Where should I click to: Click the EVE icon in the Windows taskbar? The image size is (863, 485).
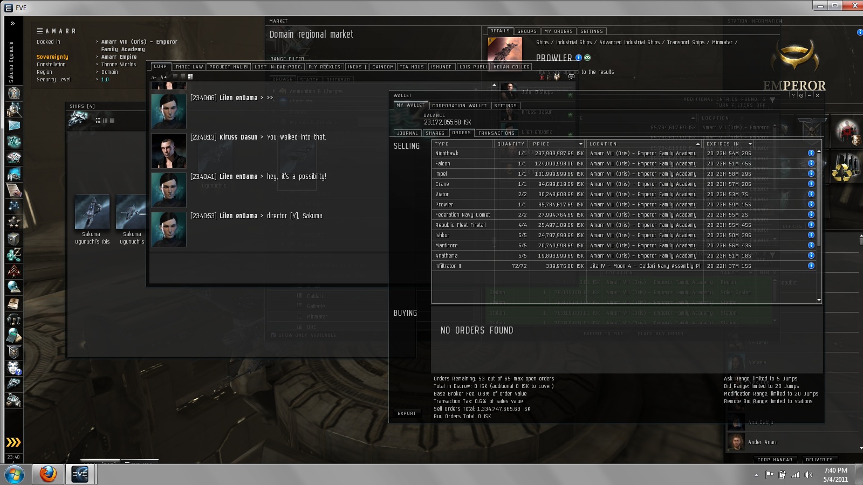pos(80,474)
